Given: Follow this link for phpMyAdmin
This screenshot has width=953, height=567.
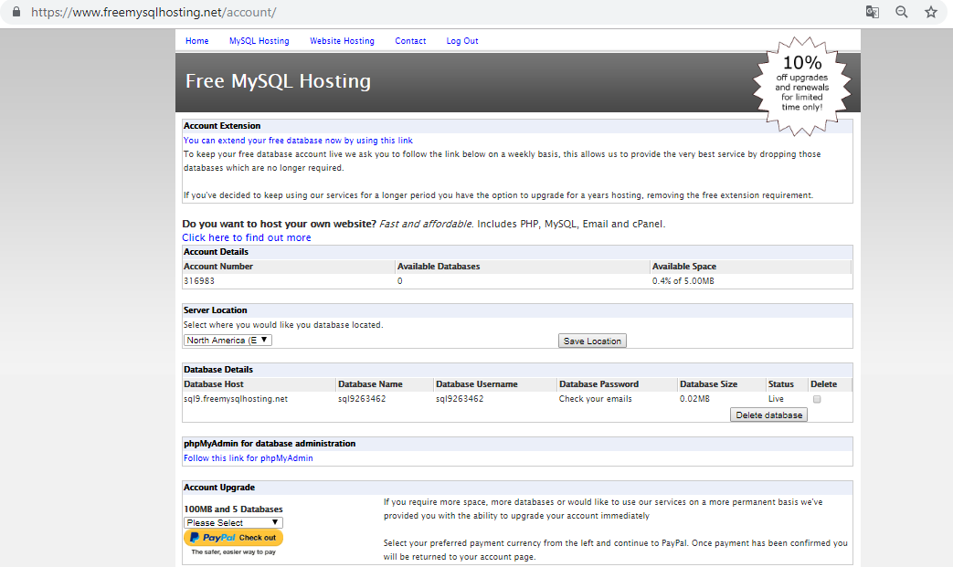Looking at the screenshot, I should click(x=248, y=457).
